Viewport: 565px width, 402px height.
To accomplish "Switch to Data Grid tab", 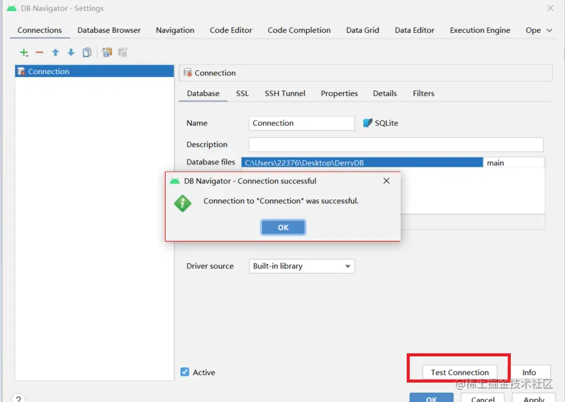I will [x=362, y=30].
